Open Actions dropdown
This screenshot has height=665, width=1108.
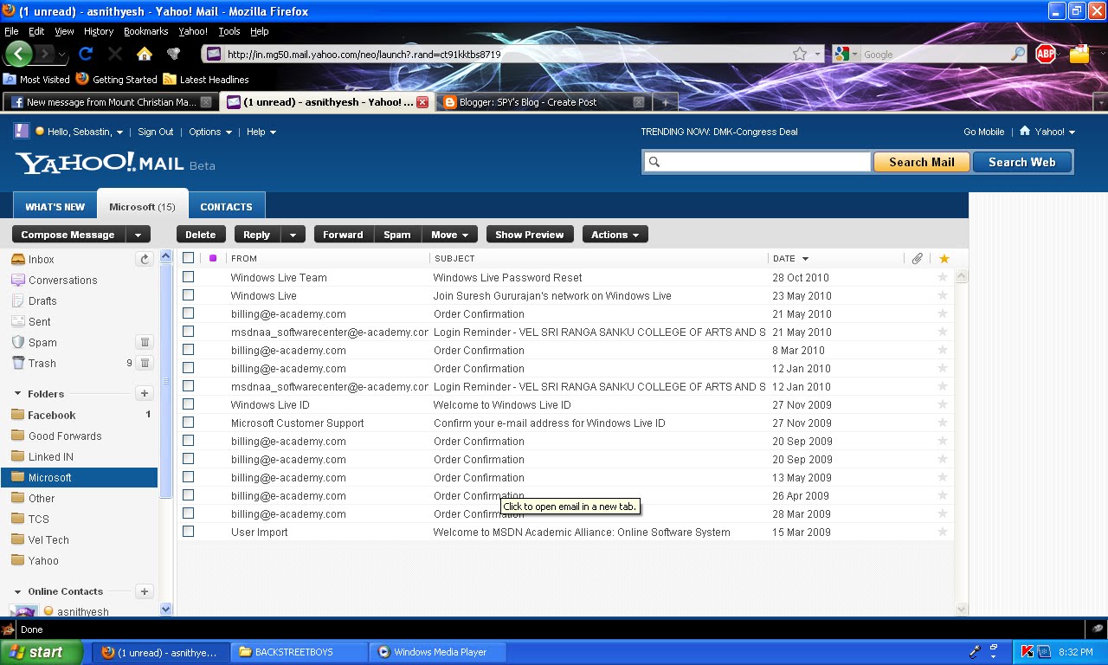pyautogui.click(x=615, y=235)
